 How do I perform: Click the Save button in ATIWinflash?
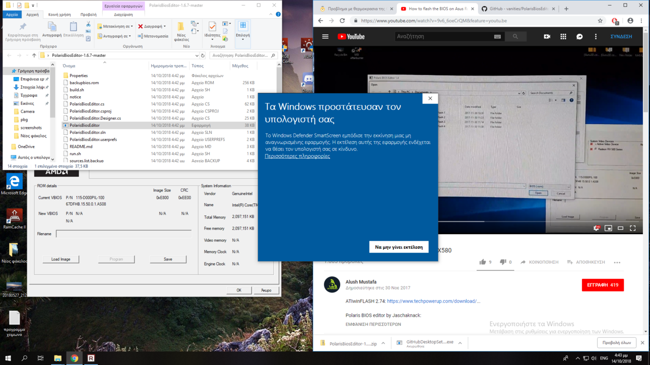[x=168, y=259]
